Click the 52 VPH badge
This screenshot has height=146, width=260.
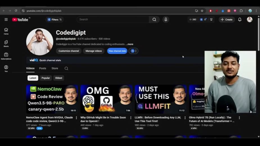31,128
